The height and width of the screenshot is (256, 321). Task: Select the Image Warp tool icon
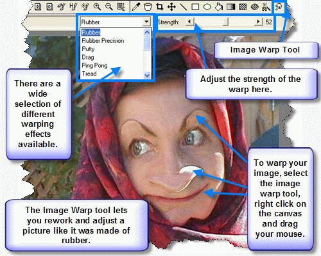pos(279,7)
